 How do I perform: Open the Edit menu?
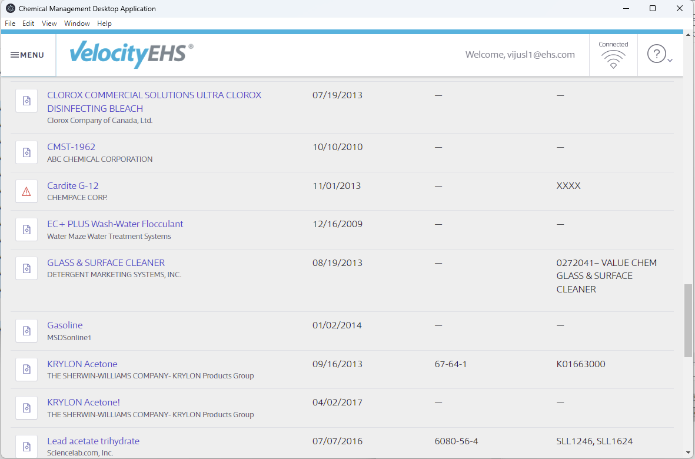(x=28, y=24)
